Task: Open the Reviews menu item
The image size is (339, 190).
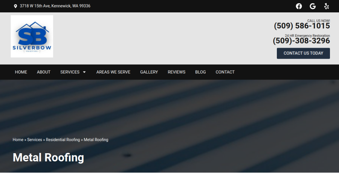Action: [x=176, y=72]
